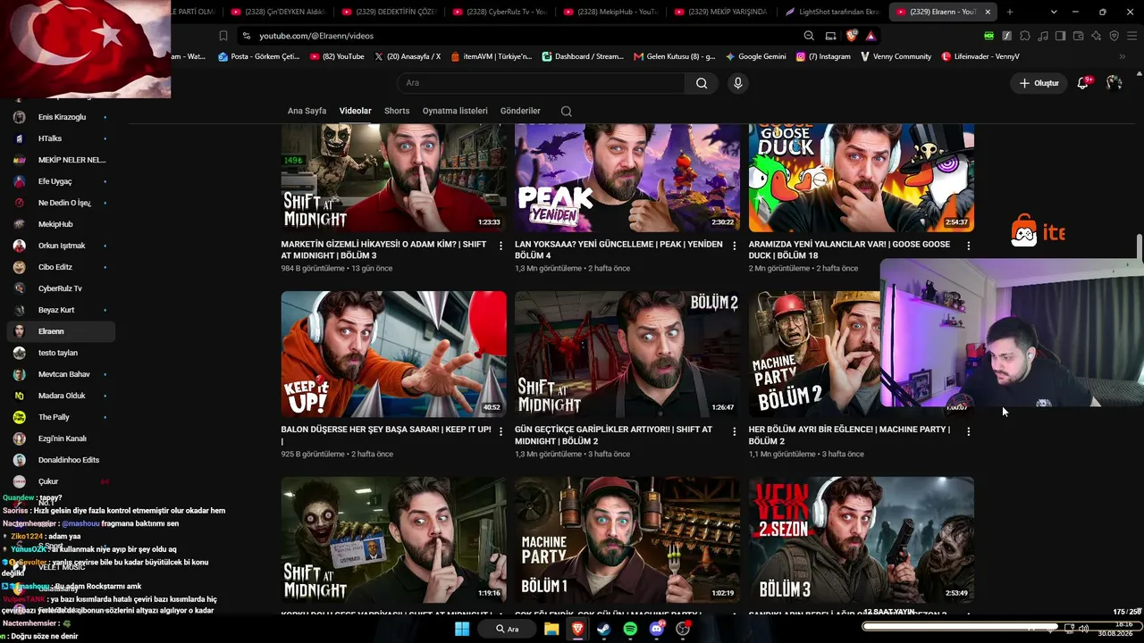Activate voice search microphone icon
The height and width of the screenshot is (643, 1144).
(737, 83)
